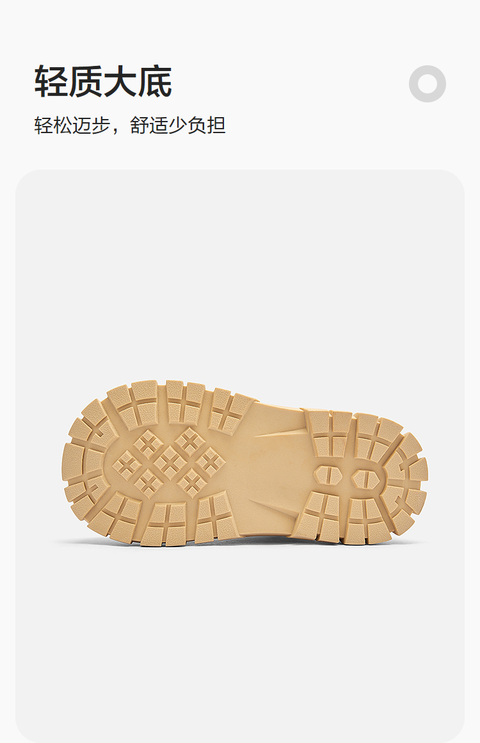Click the center diamond block of the tread

point(170,462)
